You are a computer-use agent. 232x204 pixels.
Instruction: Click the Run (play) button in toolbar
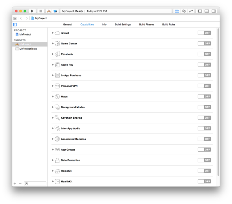pos(32,11)
